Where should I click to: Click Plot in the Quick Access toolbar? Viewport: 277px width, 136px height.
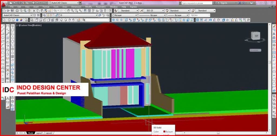[33, 3]
